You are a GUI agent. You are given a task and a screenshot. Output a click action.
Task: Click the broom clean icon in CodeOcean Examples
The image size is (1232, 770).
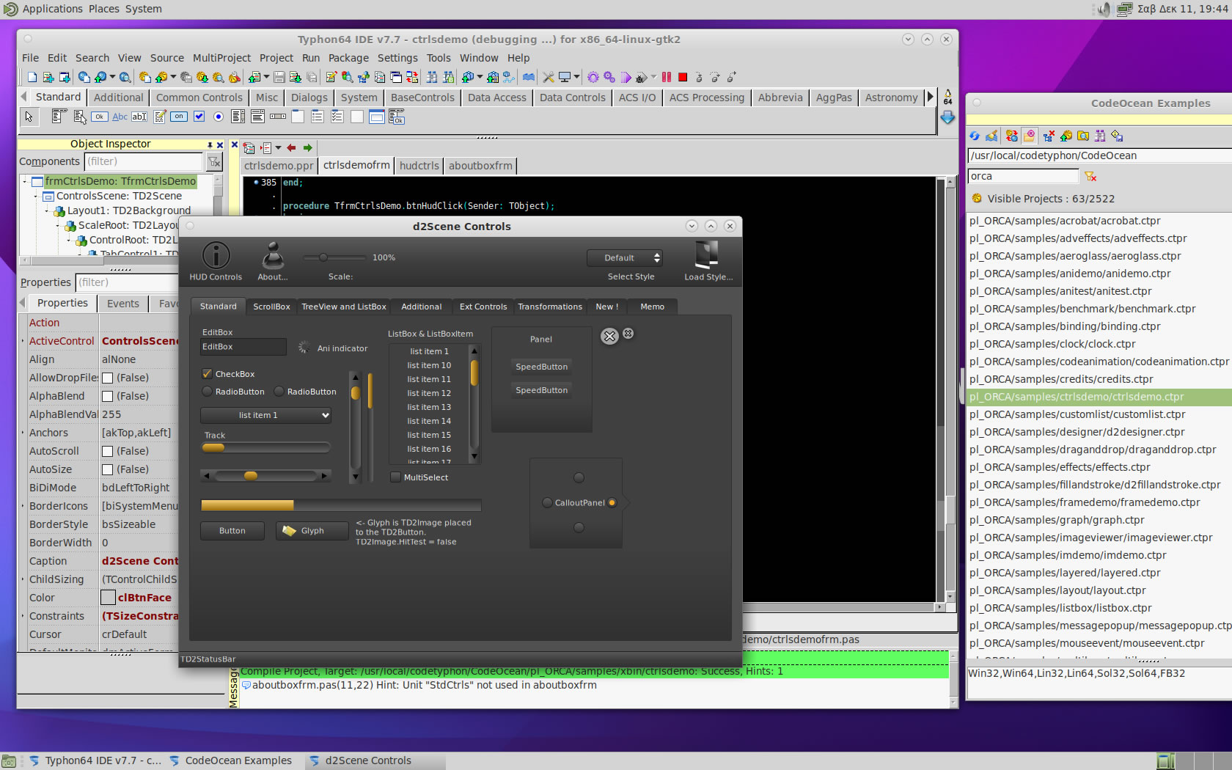[x=991, y=136]
